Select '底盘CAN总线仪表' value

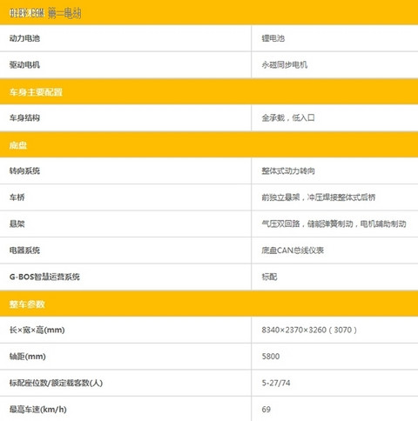(293, 251)
